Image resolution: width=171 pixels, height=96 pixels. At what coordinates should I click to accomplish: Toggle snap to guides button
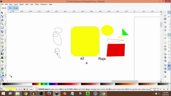coord(169,69)
